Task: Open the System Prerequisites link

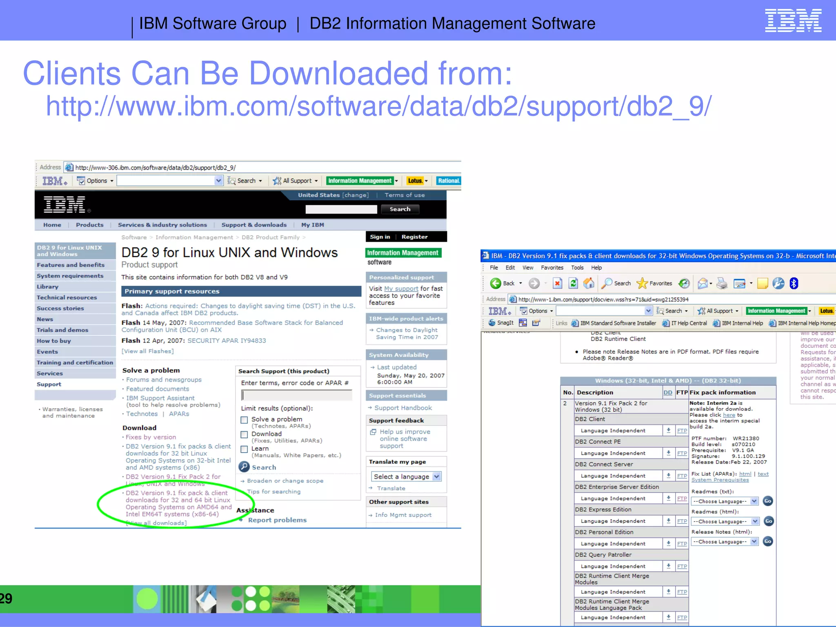Action: [x=720, y=480]
